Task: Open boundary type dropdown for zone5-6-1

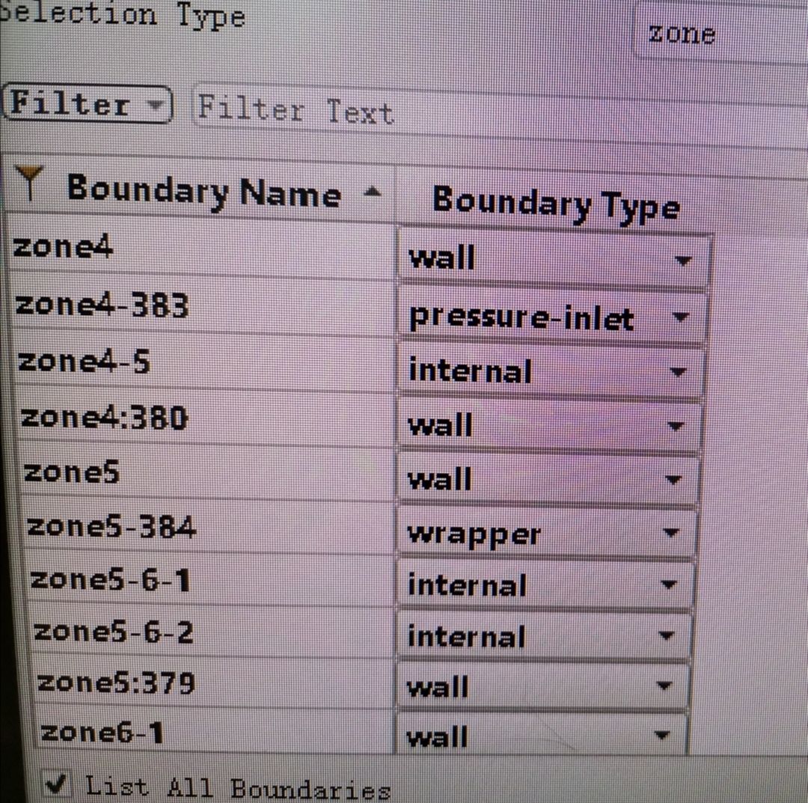Action: tap(668, 585)
